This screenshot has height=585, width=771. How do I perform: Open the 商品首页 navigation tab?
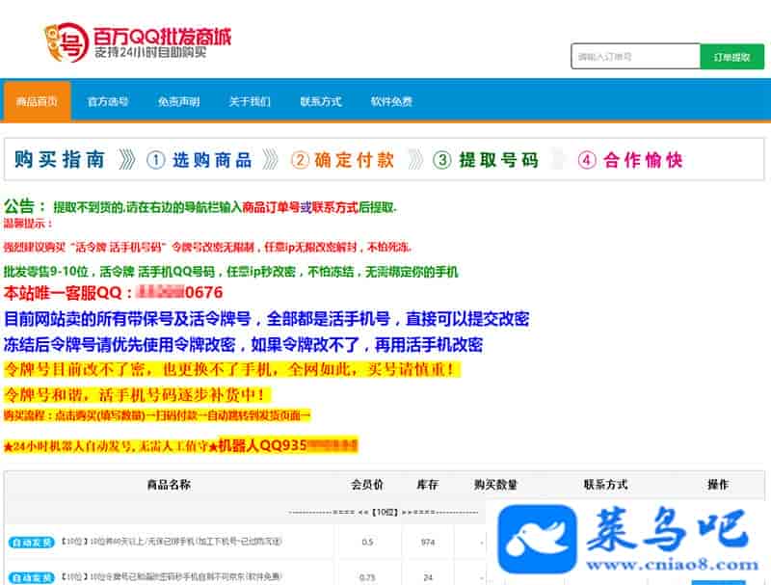pyautogui.click(x=37, y=101)
